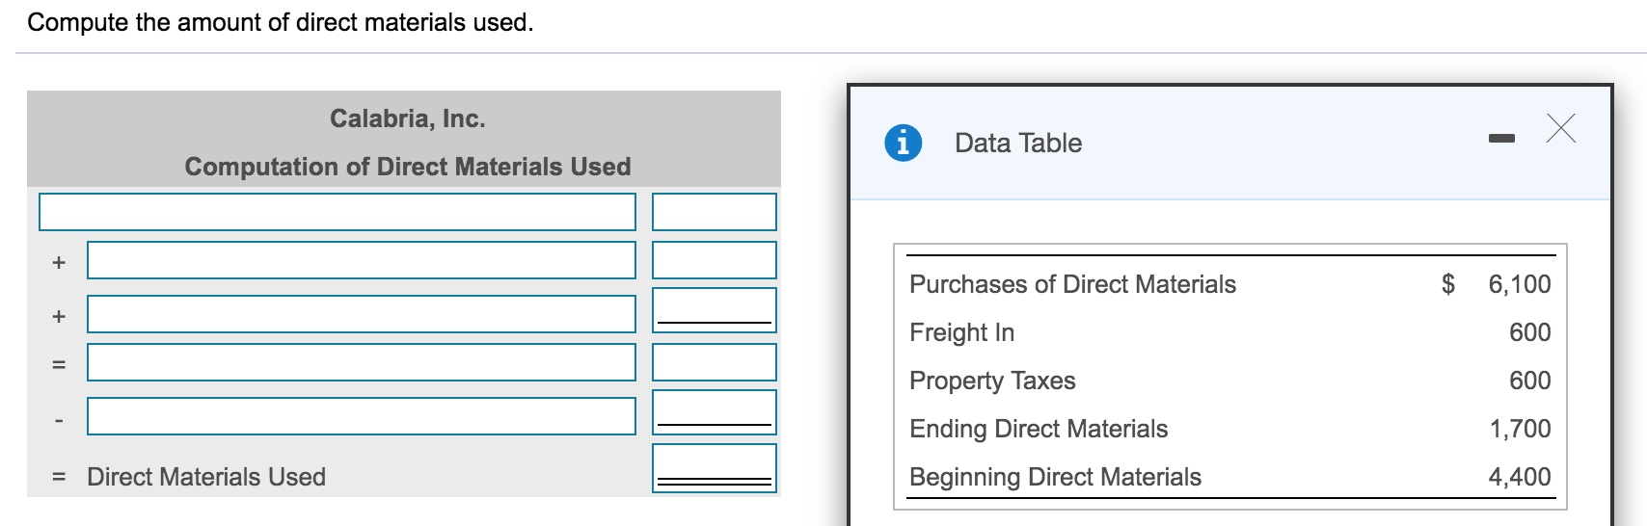1647x526 pixels.
Task: Click the description field on the equals row
Action: pos(361,362)
